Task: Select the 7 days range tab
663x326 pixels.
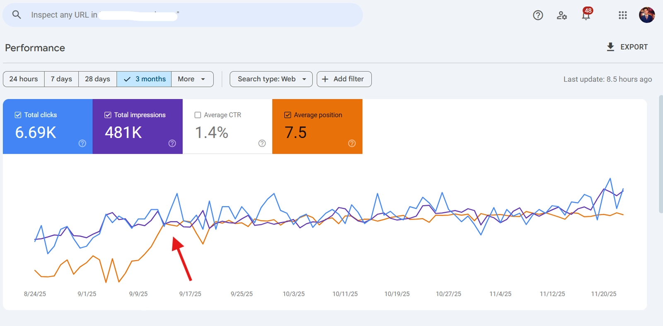Action: tap(61, 79)
